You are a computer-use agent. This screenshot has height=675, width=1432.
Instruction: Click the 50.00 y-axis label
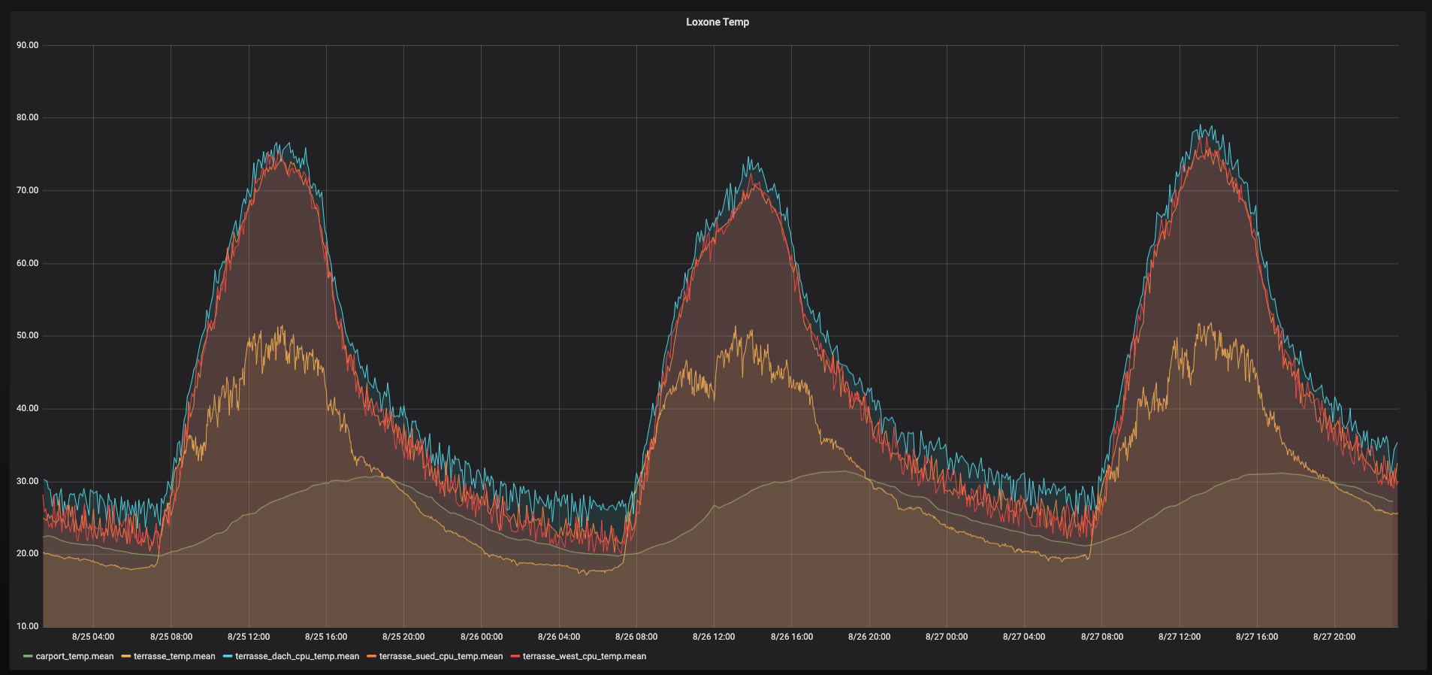[28, 335]
